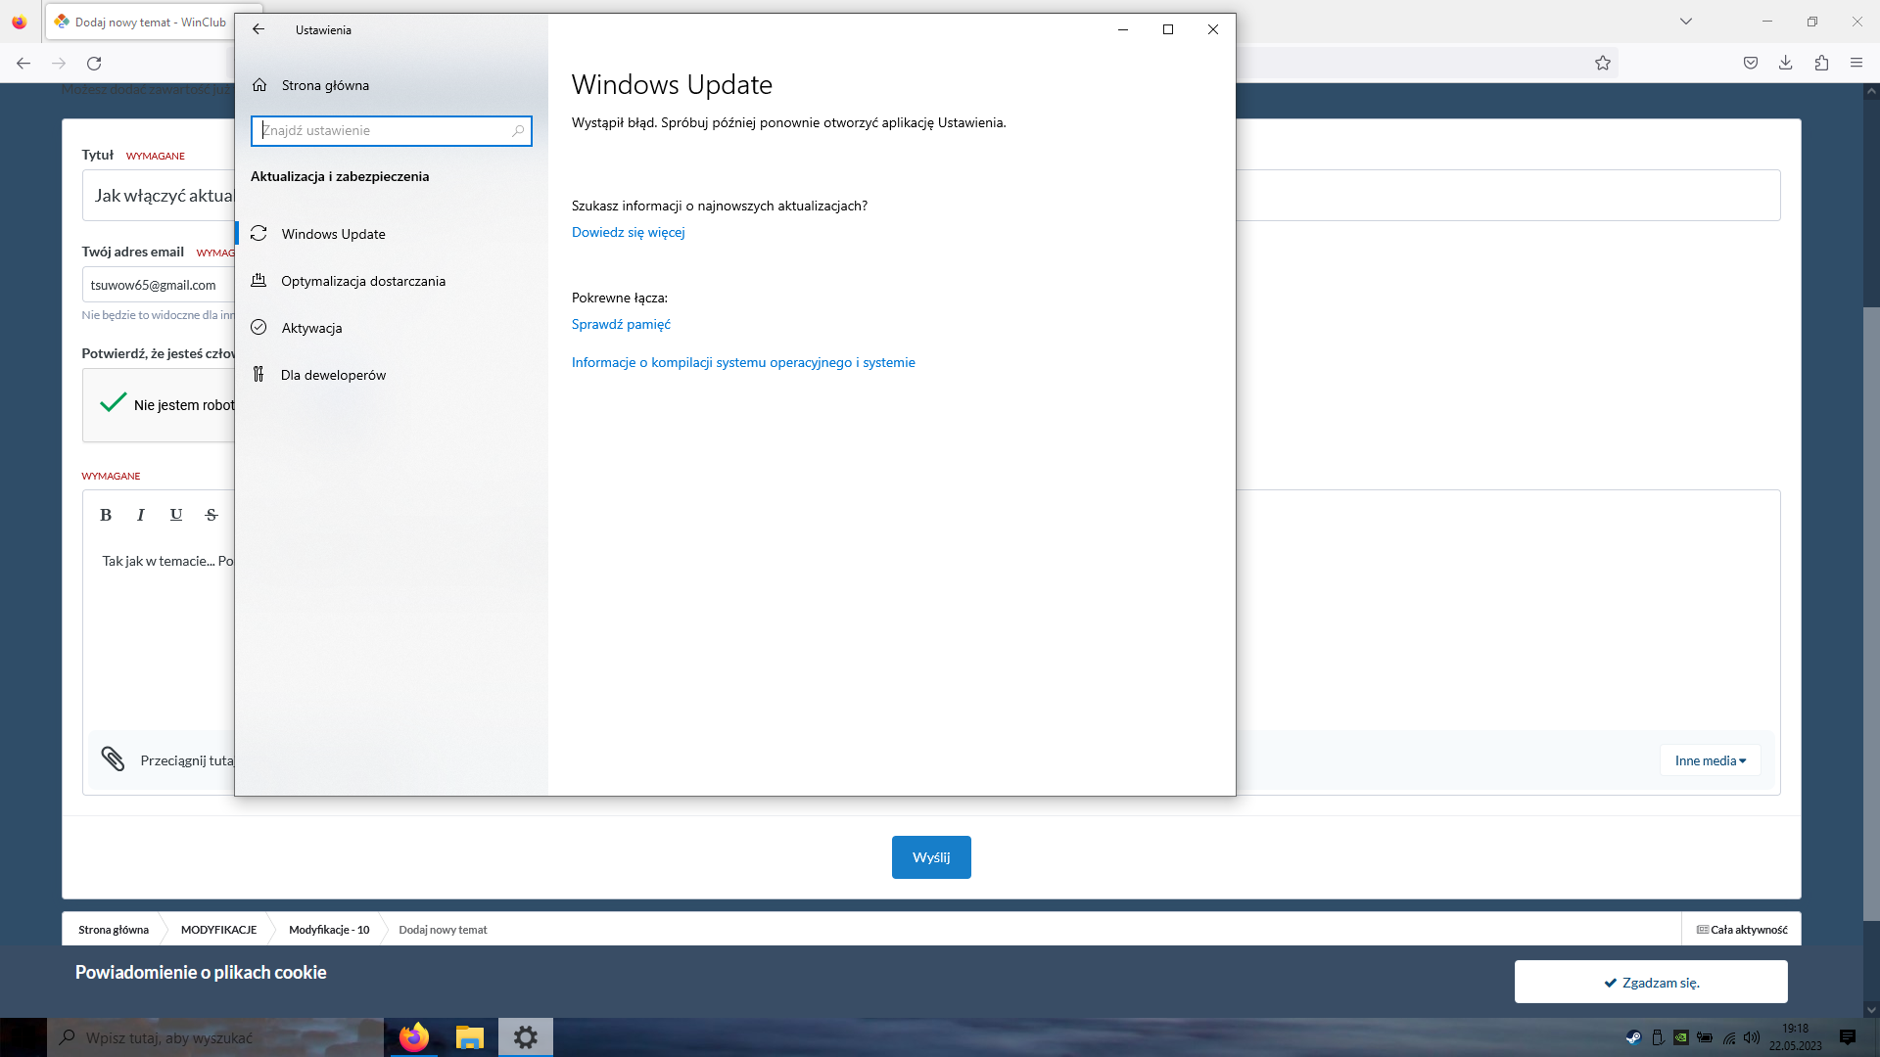Click the Tytuł input field on the forum
The width and height of the screenshot is (1880, 1057).
931,195
